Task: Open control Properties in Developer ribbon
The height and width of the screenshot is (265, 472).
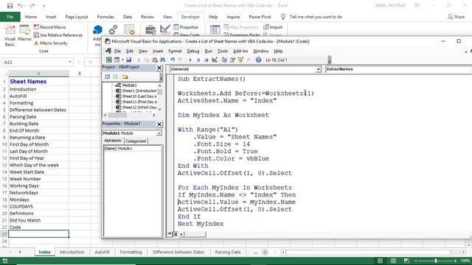Action: [x=186, y=27]
